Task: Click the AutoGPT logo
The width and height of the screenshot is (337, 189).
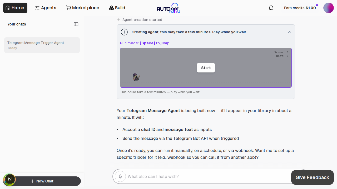Action: (x=168, y=8)
